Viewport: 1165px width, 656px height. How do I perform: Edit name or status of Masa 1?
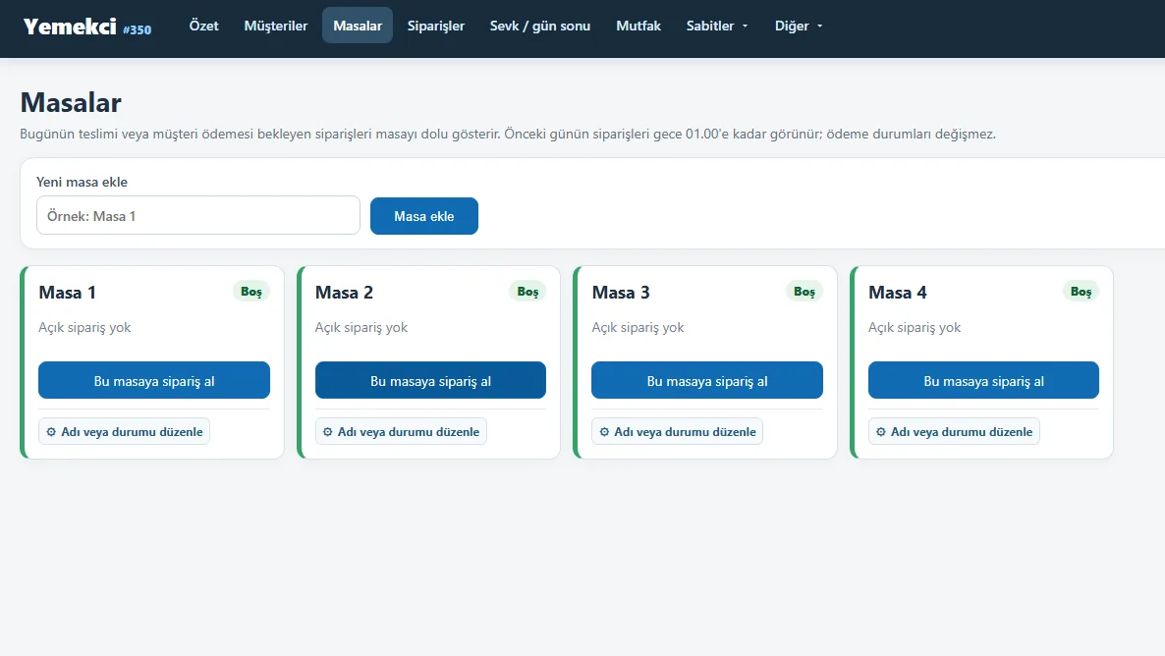coord(124,432)
